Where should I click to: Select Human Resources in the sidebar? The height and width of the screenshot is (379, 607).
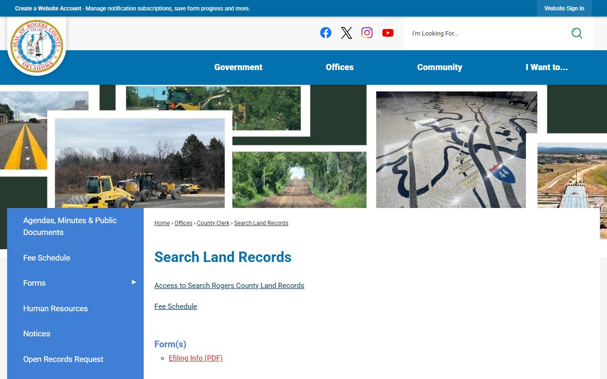75,308
